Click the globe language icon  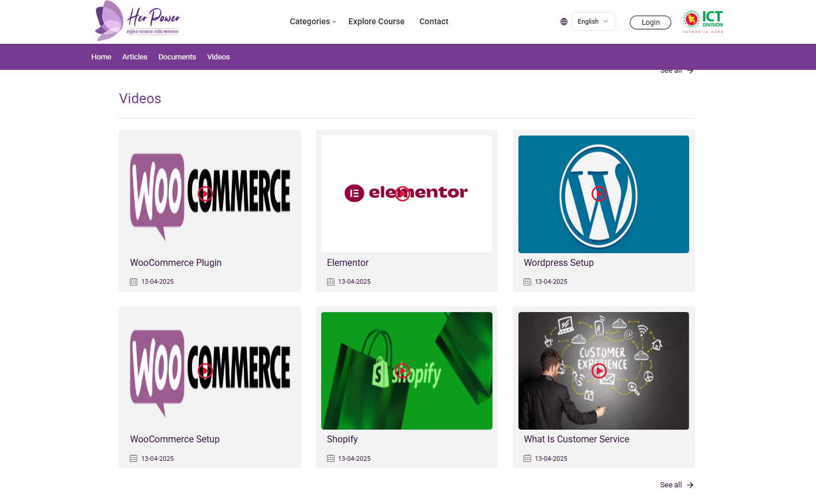pyautogui.click(x=563, y=22)
